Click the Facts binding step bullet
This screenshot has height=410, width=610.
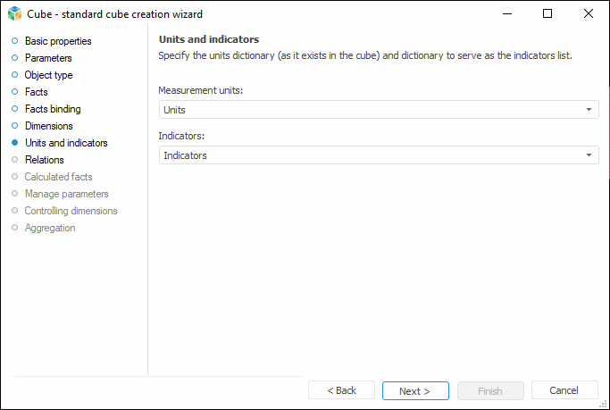[14, 109]
